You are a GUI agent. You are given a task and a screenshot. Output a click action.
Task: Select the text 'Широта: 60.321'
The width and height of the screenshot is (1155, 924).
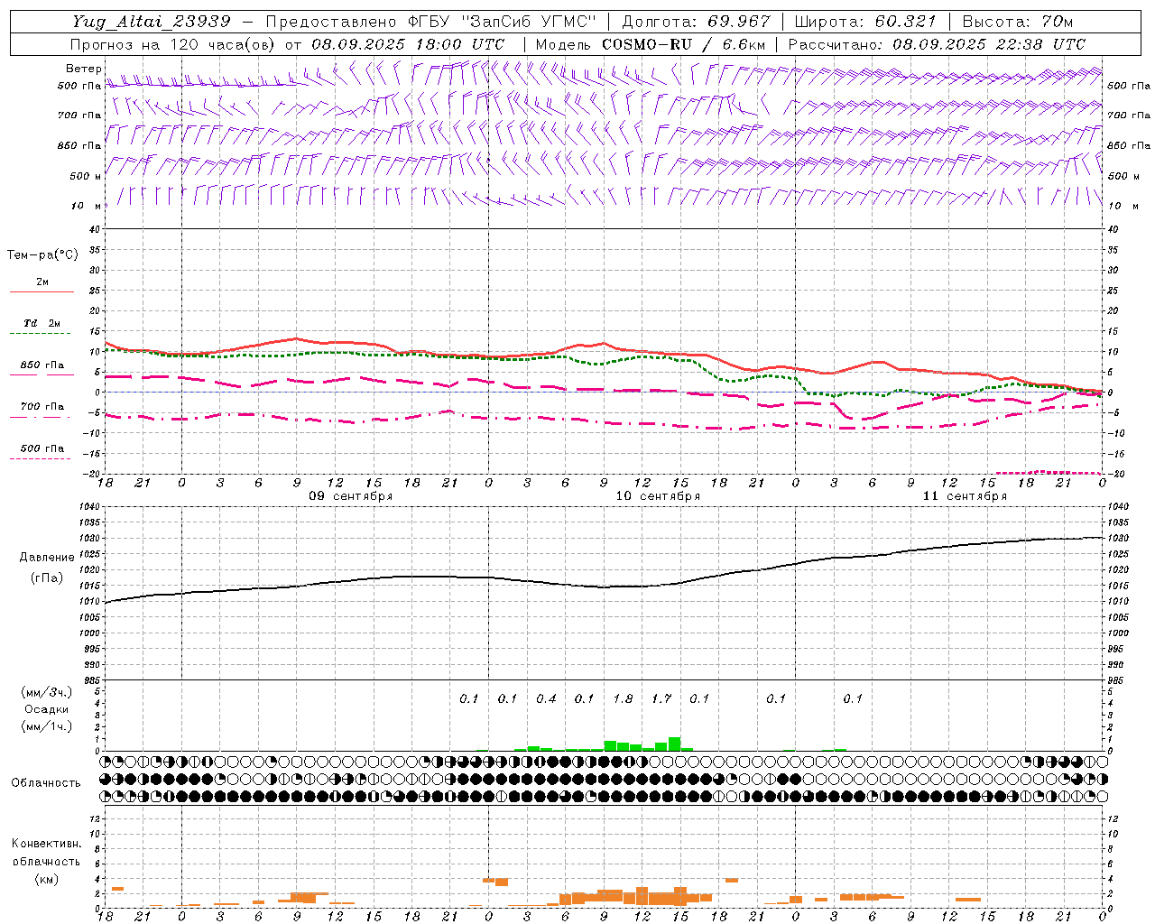[865, 22]
